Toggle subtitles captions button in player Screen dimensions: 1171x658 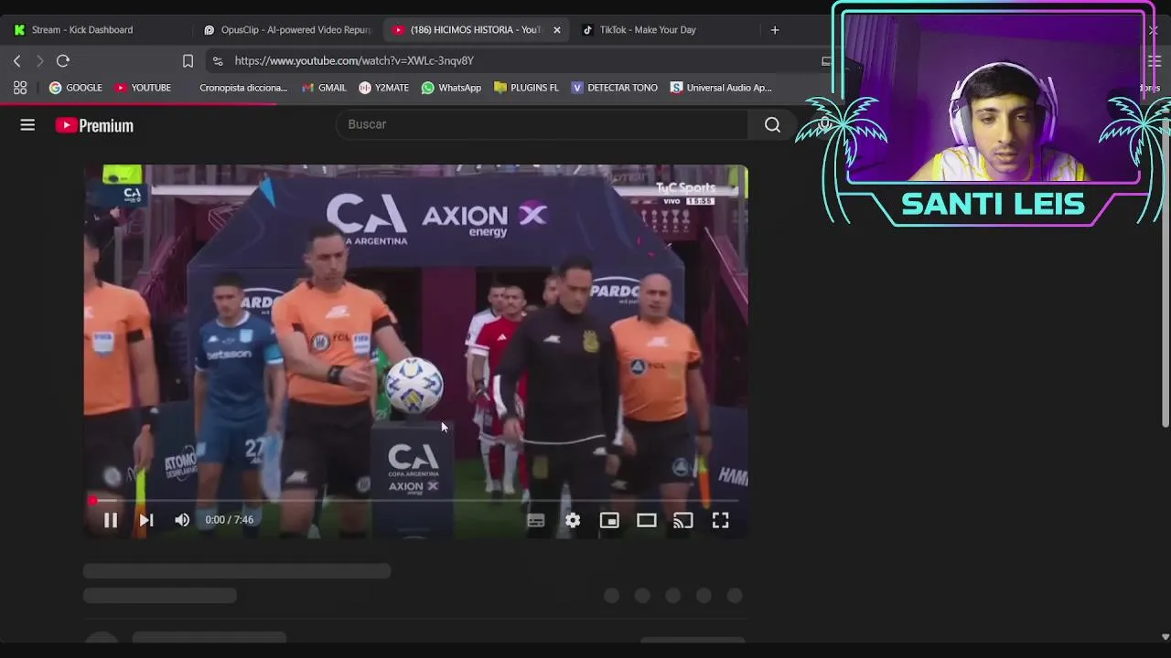[x=536, y=520]
